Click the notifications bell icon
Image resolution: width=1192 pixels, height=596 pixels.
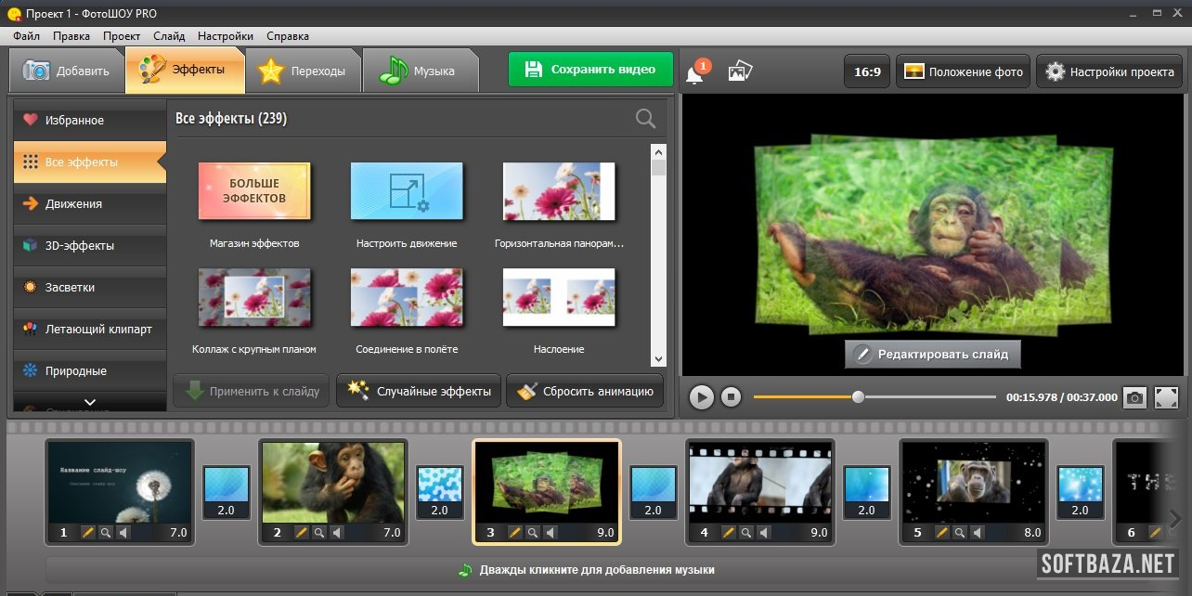click(x=694, y=73)
